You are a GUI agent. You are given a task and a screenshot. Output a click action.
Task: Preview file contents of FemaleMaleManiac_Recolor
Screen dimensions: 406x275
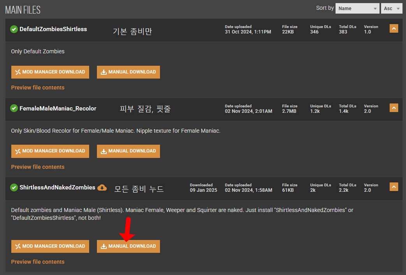click(38, 167)
